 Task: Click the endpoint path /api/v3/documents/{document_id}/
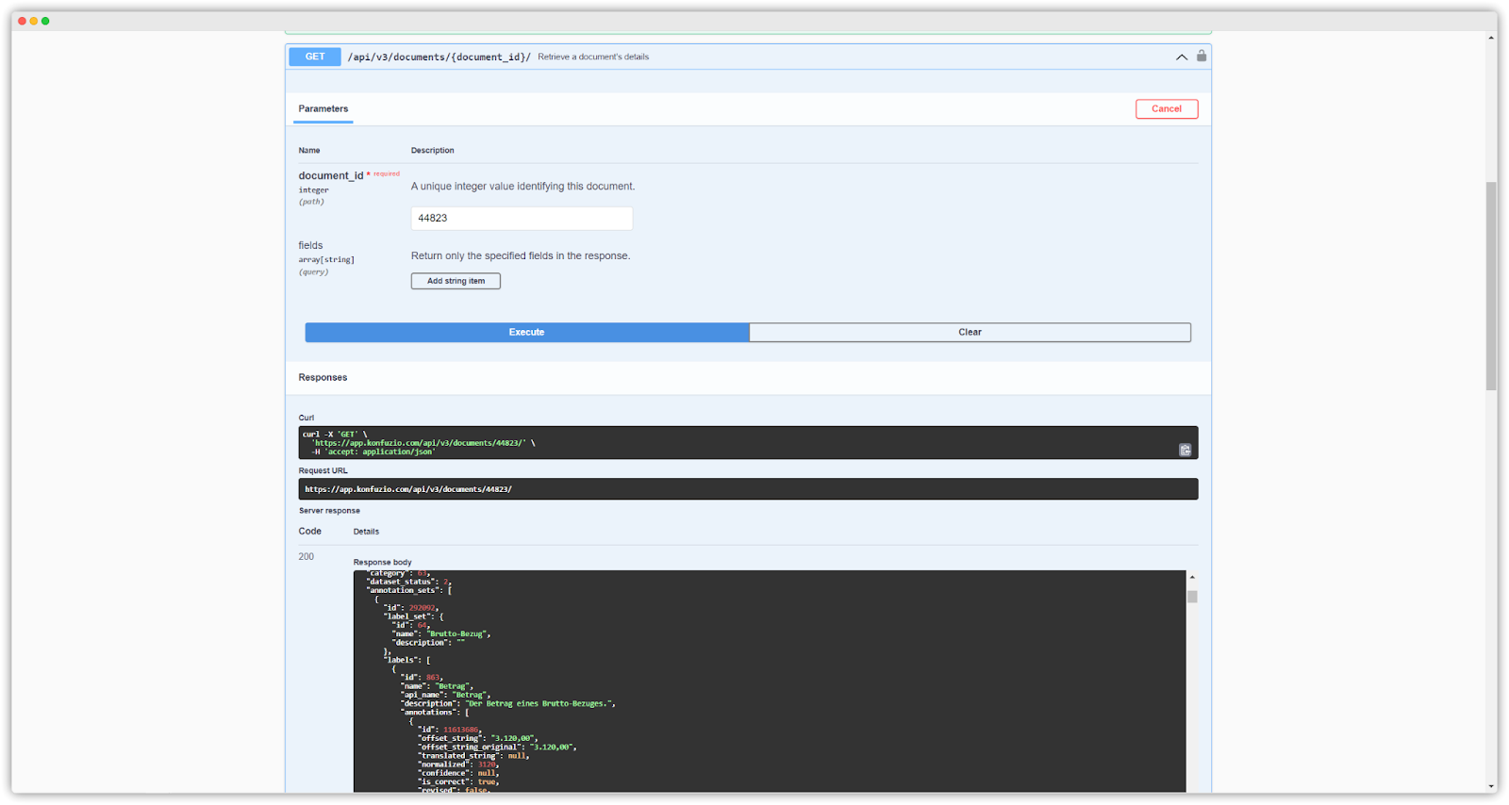point(439,57)
